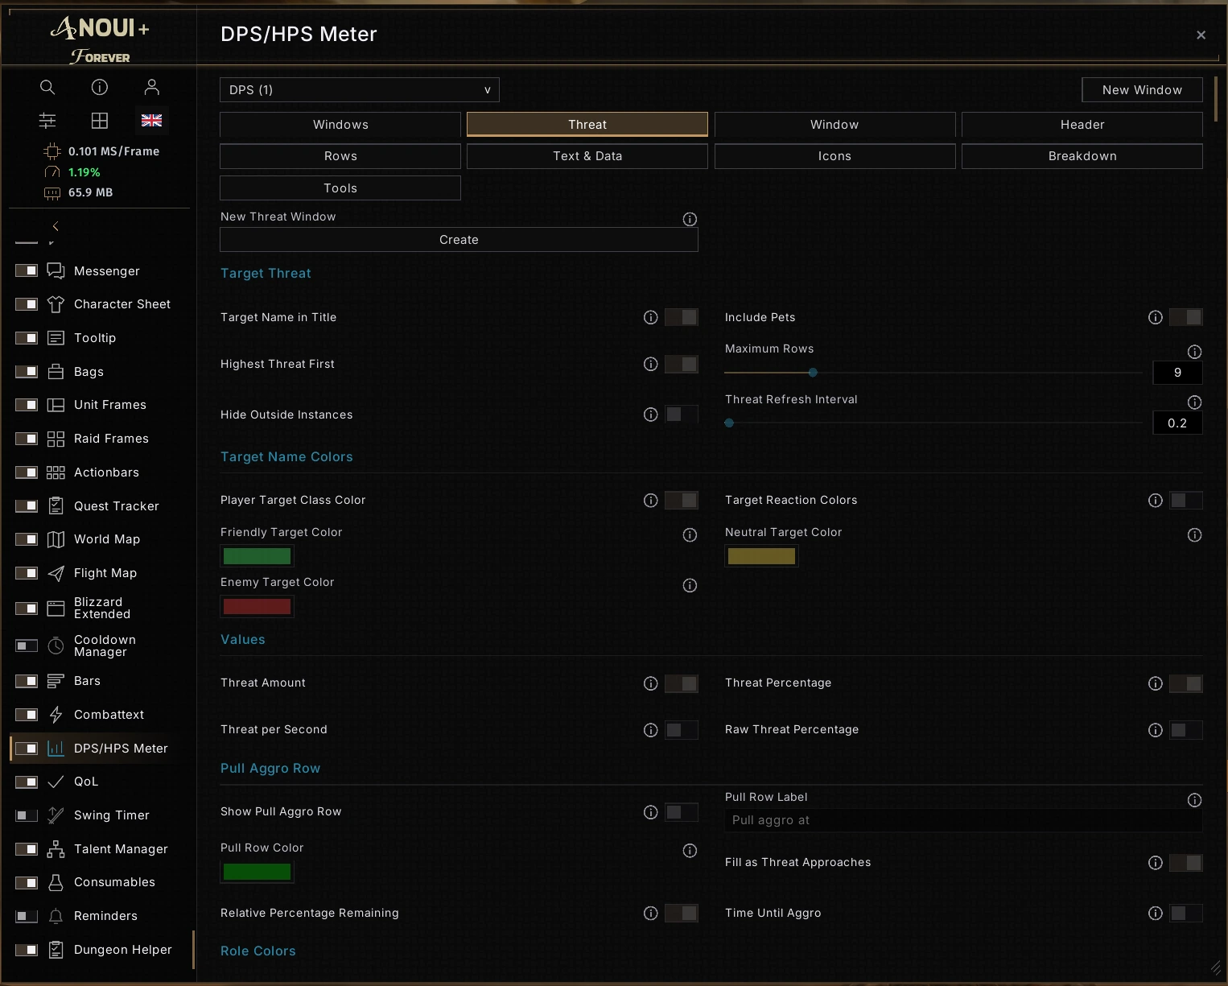1228x986 pixels.
Task: Click the search magnifier icon in sidebar
Action: [47, 87]
